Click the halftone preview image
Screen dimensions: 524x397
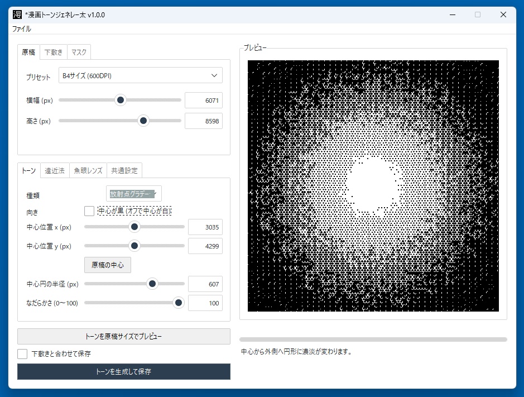coord(373,186)
